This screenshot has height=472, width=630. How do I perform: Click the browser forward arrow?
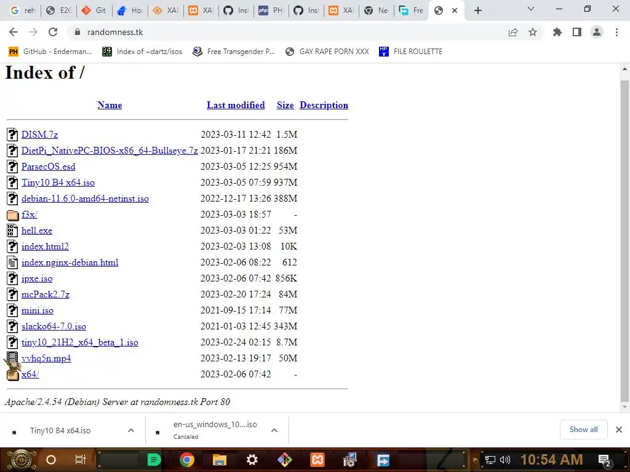[33, 32]
